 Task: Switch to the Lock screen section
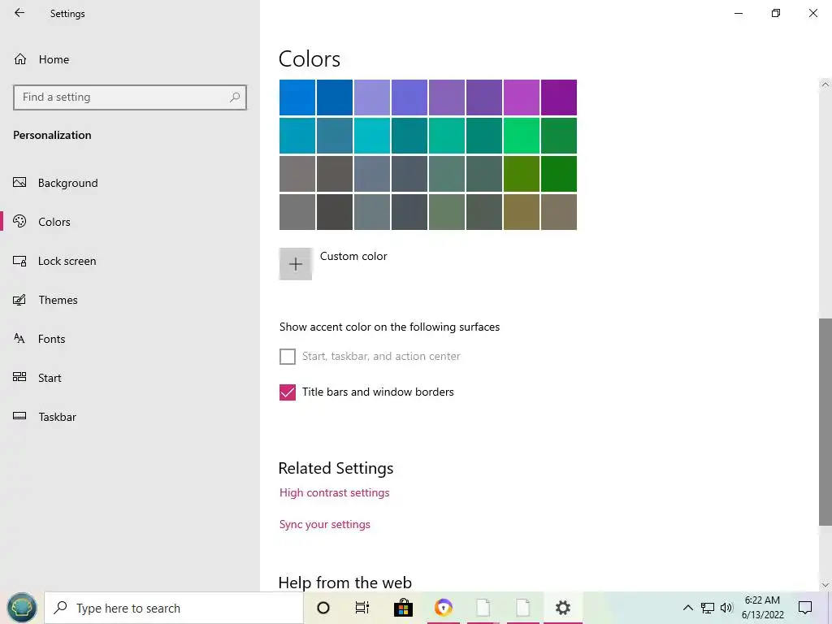point(67,261)
